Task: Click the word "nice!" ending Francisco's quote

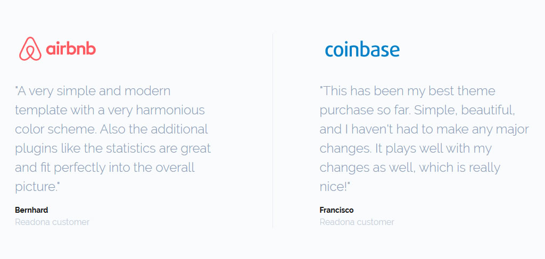Action: (x=334, y=187)
